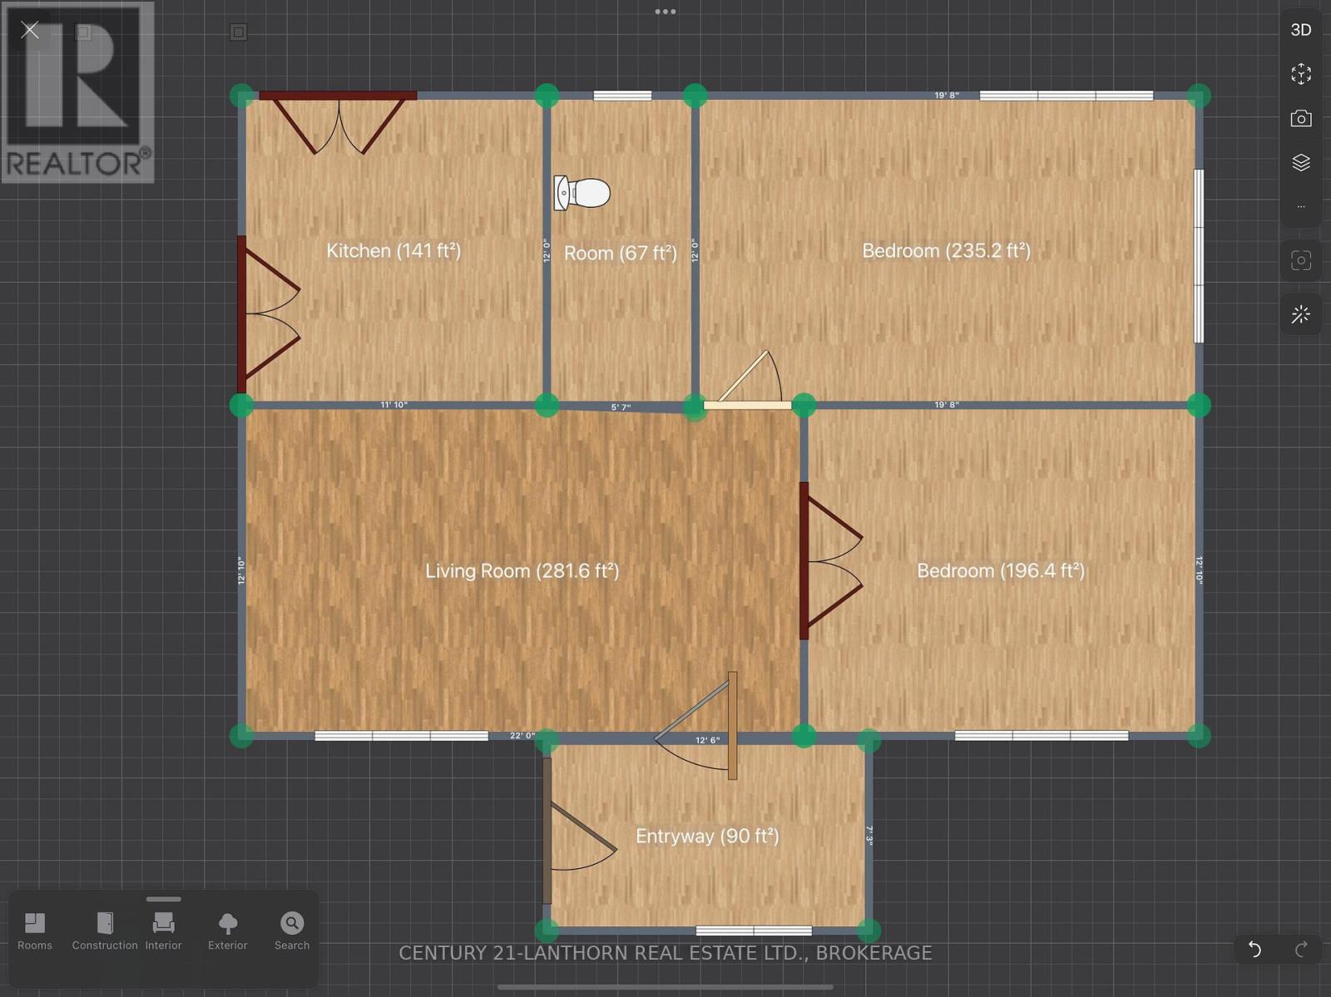Select the Kitchen top double door
This screenshot has height=997, width=1331.
click(x=339, y=123)
